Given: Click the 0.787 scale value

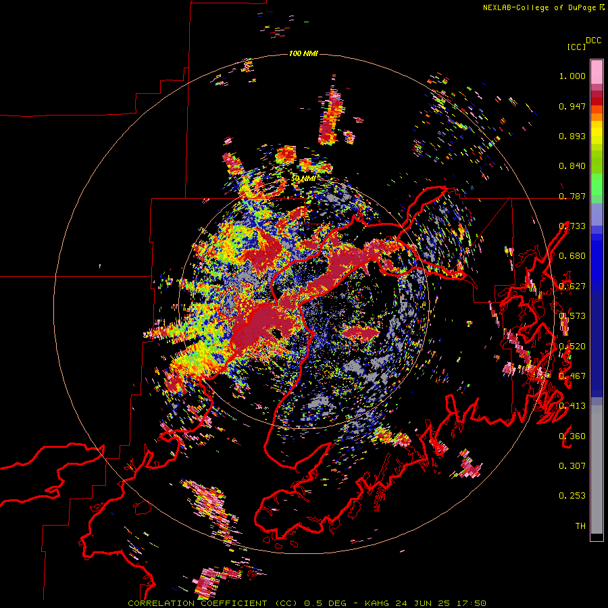Looking at the screenshot, I should [x=572, y=196].
